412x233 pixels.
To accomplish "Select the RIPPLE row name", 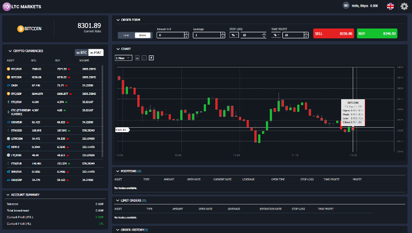I will [15, 147].
